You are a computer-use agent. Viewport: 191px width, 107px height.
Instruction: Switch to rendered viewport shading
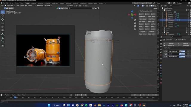(x=155, y=6)
